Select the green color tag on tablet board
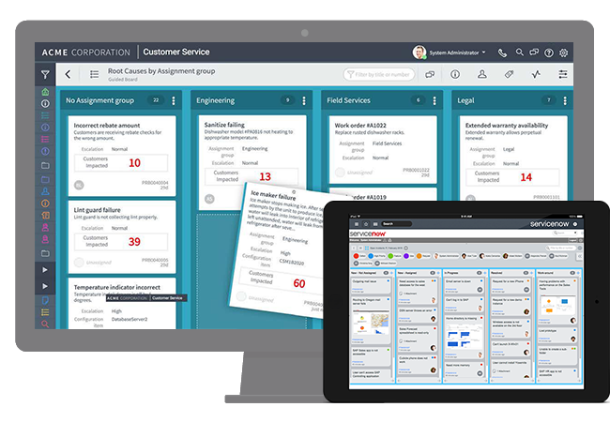Image resolution: width=610 pixels, height=422 pixels. (x=390, y=256)
